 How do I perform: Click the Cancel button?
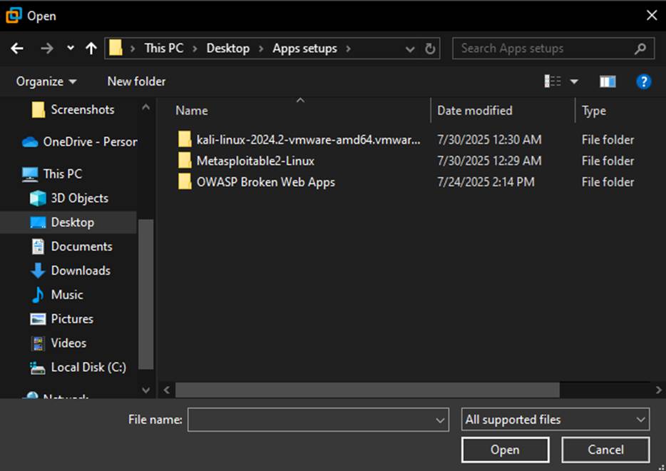[x=605, y=450]
